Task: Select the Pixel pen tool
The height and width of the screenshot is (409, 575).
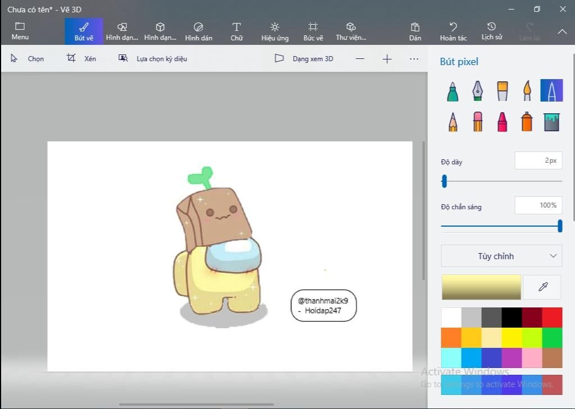Action: pyautogui.click(x=551, y=90)
